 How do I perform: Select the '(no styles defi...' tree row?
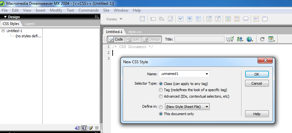pos(28,36)
